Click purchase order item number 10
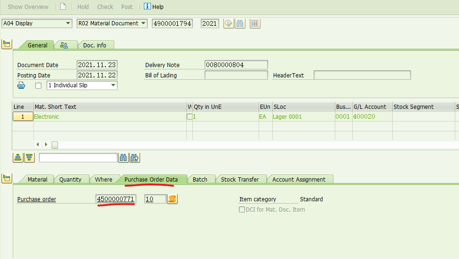459x259 pixels. (155, 199)
